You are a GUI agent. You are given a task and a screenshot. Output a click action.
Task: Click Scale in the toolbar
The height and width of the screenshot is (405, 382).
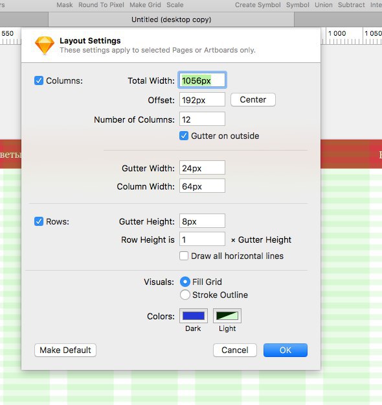[x=175, y=5]
